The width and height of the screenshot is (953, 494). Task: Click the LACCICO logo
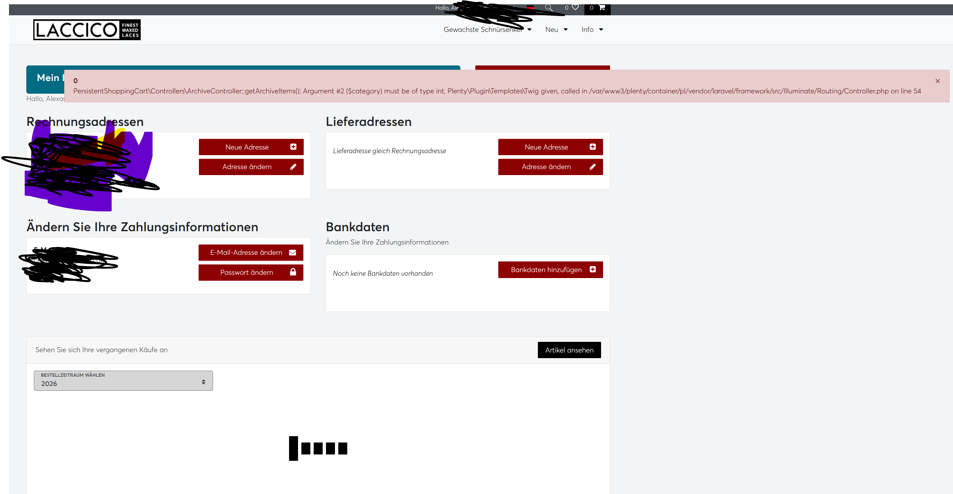click(87, 30)
